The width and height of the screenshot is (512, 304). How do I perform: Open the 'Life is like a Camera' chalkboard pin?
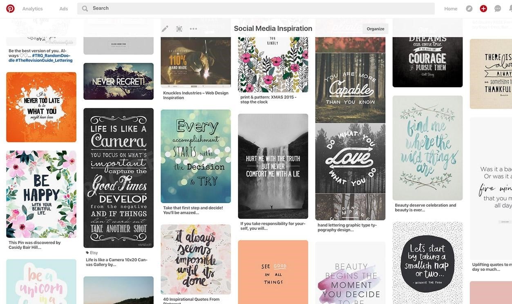118,178
